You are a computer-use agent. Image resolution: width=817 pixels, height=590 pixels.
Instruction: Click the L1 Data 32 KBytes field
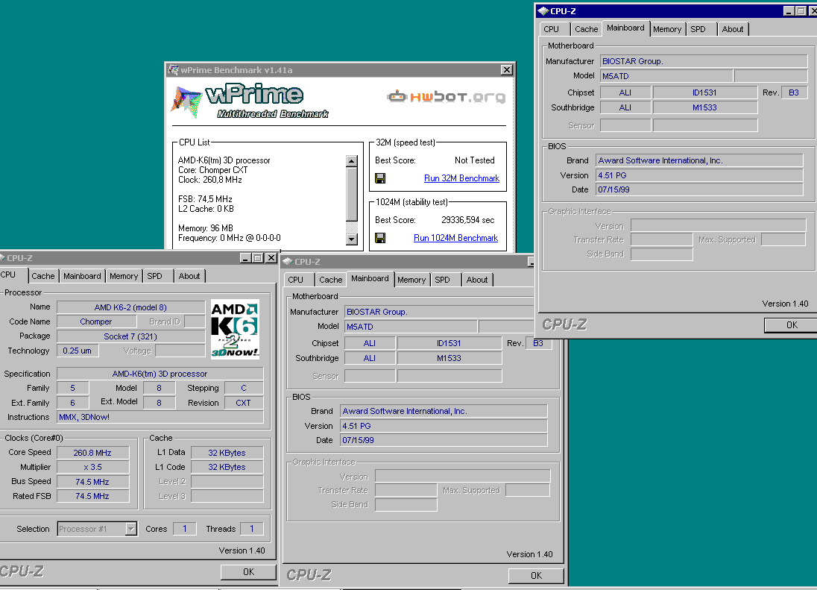[227, 453]
